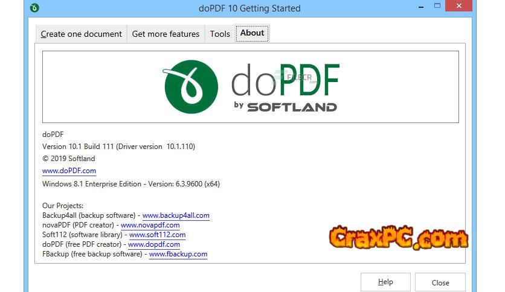Visit the www.backup4all.com link
This screenshot has height=292, width=505.
click(x=176, y=215)
